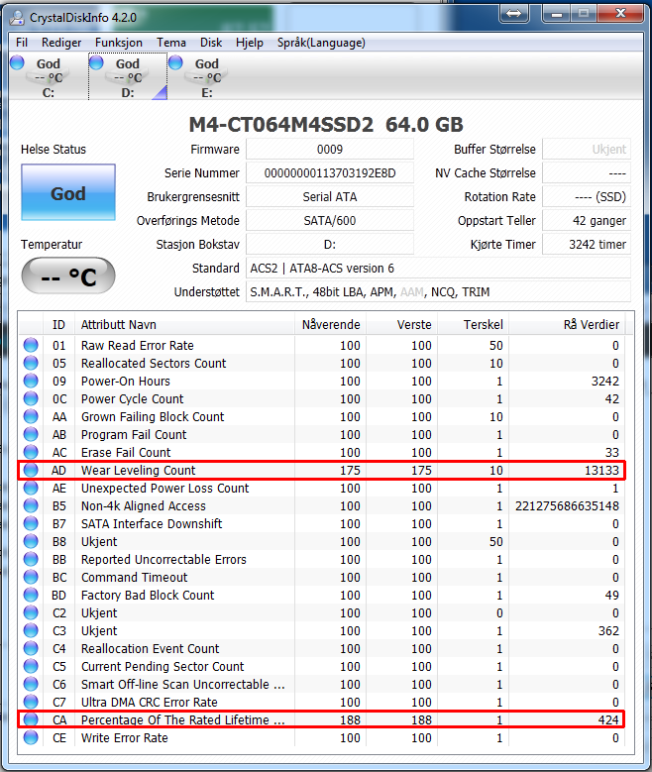Click status orb for Command Timeout
652x772 pixels.
31,577
